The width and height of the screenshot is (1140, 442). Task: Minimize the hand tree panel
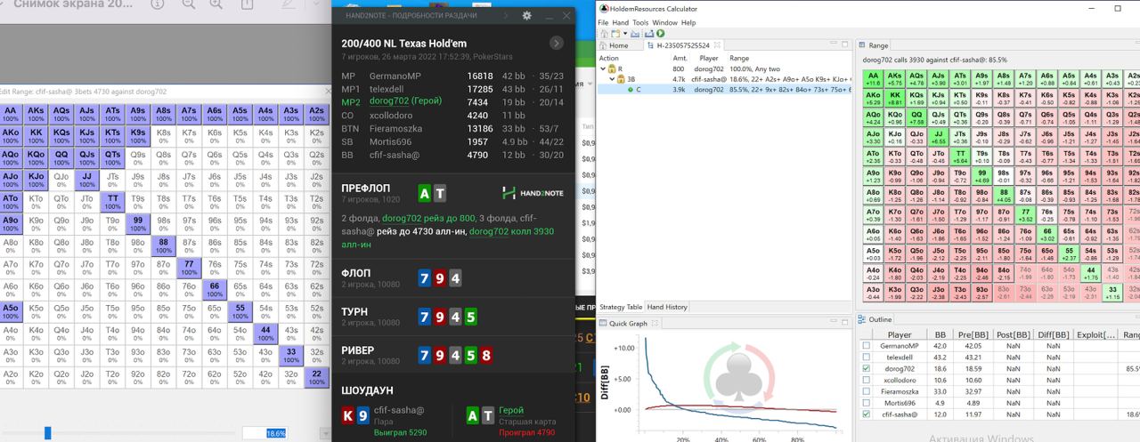point(833,44)
